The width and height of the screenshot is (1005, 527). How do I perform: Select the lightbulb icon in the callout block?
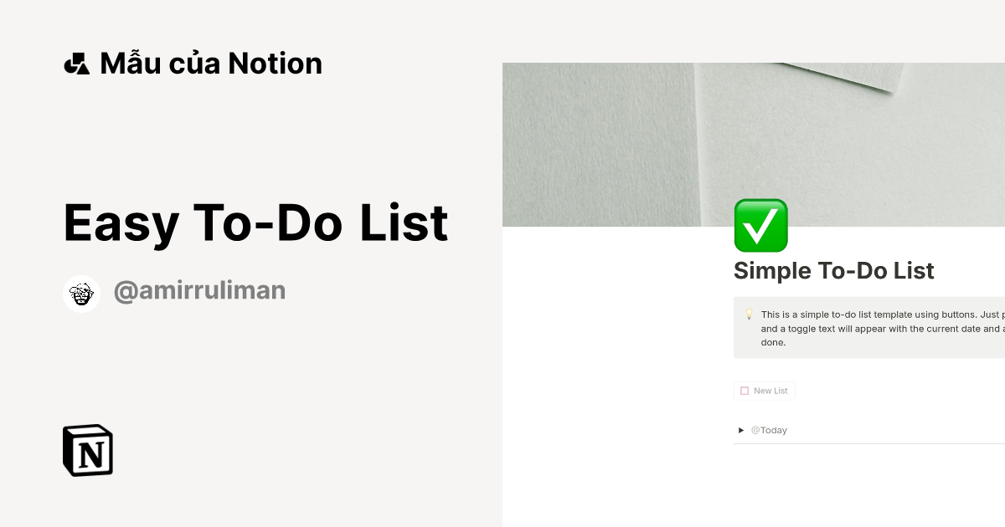tap(749, 315)
